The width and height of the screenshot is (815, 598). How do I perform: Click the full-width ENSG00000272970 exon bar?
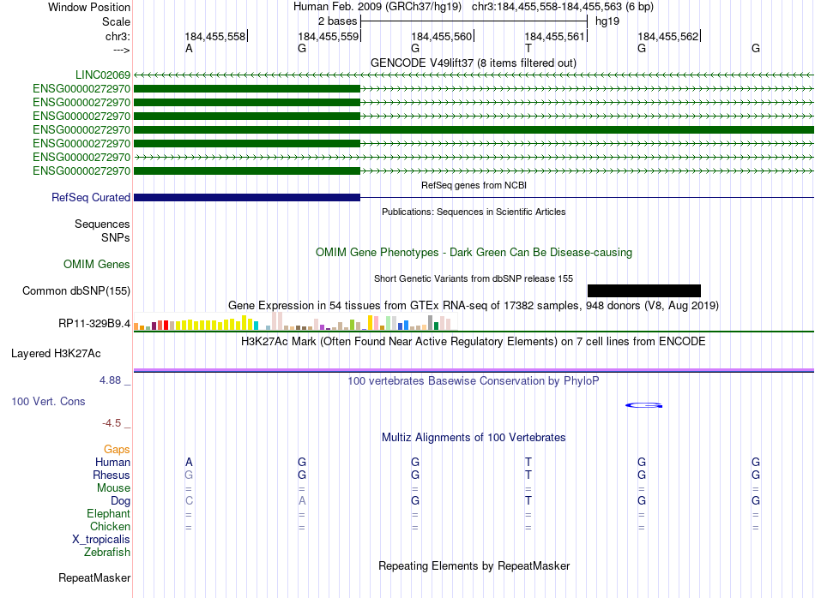tap(474, 129)
